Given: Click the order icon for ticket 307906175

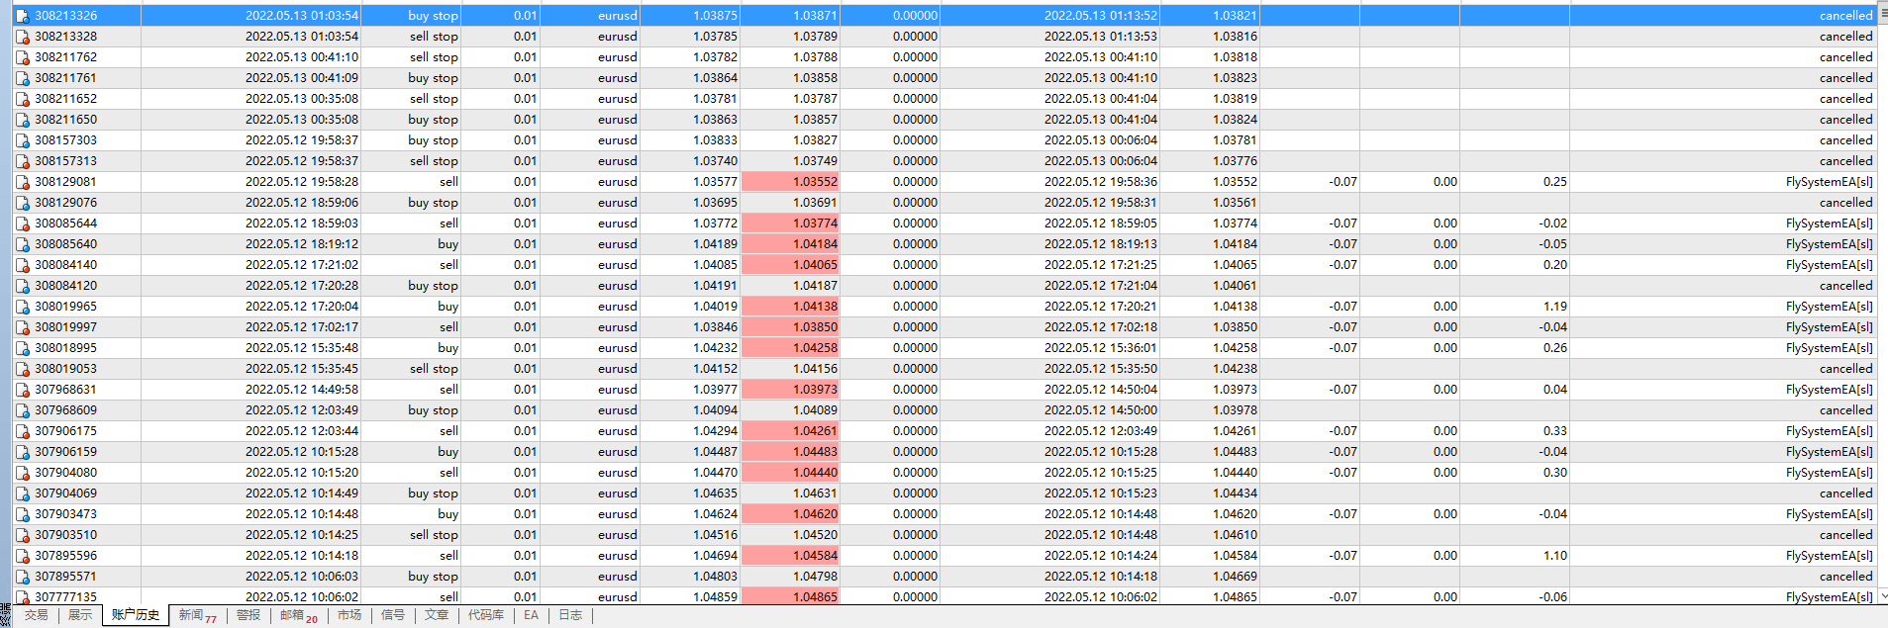Looking at the screenshot, I should pos(22,431).
